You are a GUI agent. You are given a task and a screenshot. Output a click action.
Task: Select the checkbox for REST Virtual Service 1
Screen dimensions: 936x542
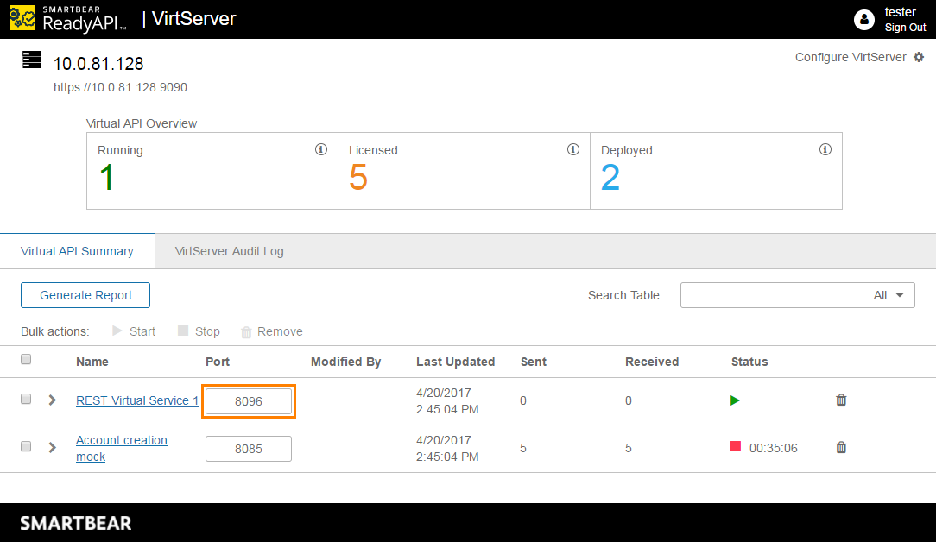(x=26, y=400)
